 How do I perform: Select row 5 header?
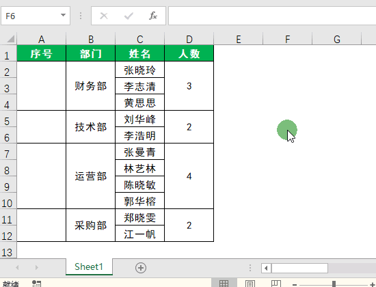coord(8,119)
